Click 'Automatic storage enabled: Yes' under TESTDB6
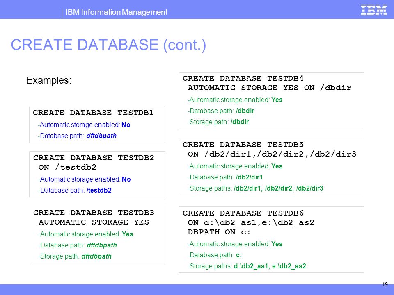 tap(235, 244)
